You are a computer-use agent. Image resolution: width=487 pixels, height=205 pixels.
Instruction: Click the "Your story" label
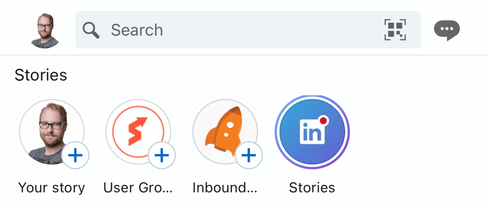(x=52, y=188)
